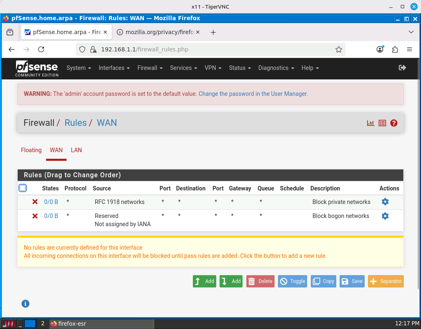This screenshot has width=421, height=329.
Task: Click the blue info icon below rules
Action: (x=25, y=304)
